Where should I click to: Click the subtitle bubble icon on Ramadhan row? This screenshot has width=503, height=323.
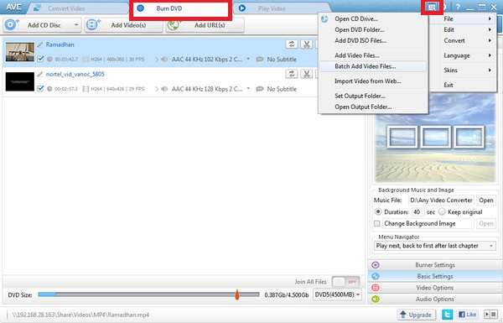click(260, 60)
